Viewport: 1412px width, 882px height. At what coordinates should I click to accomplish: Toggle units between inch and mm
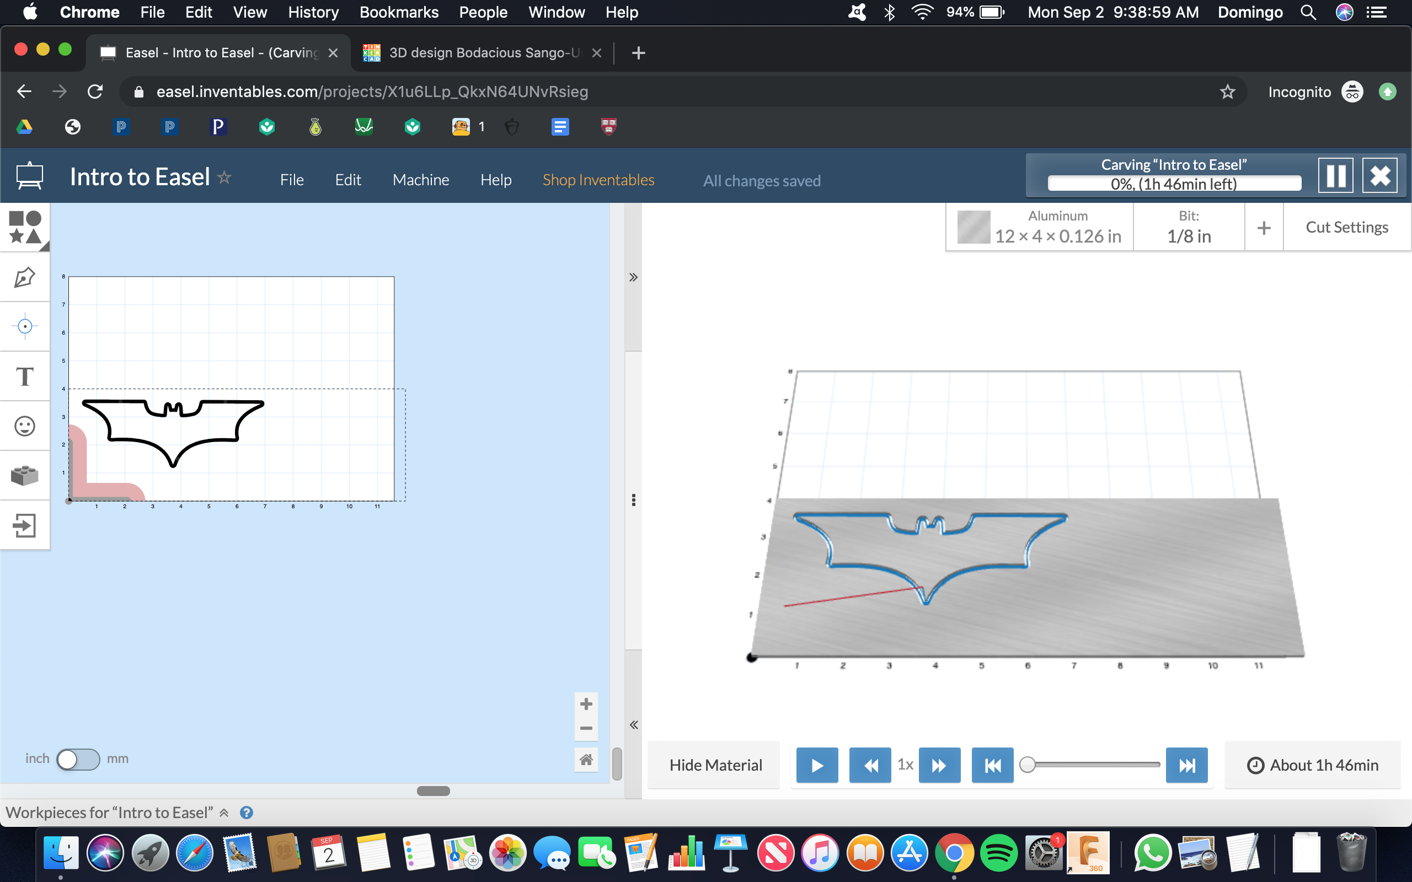tap(78, 759)
